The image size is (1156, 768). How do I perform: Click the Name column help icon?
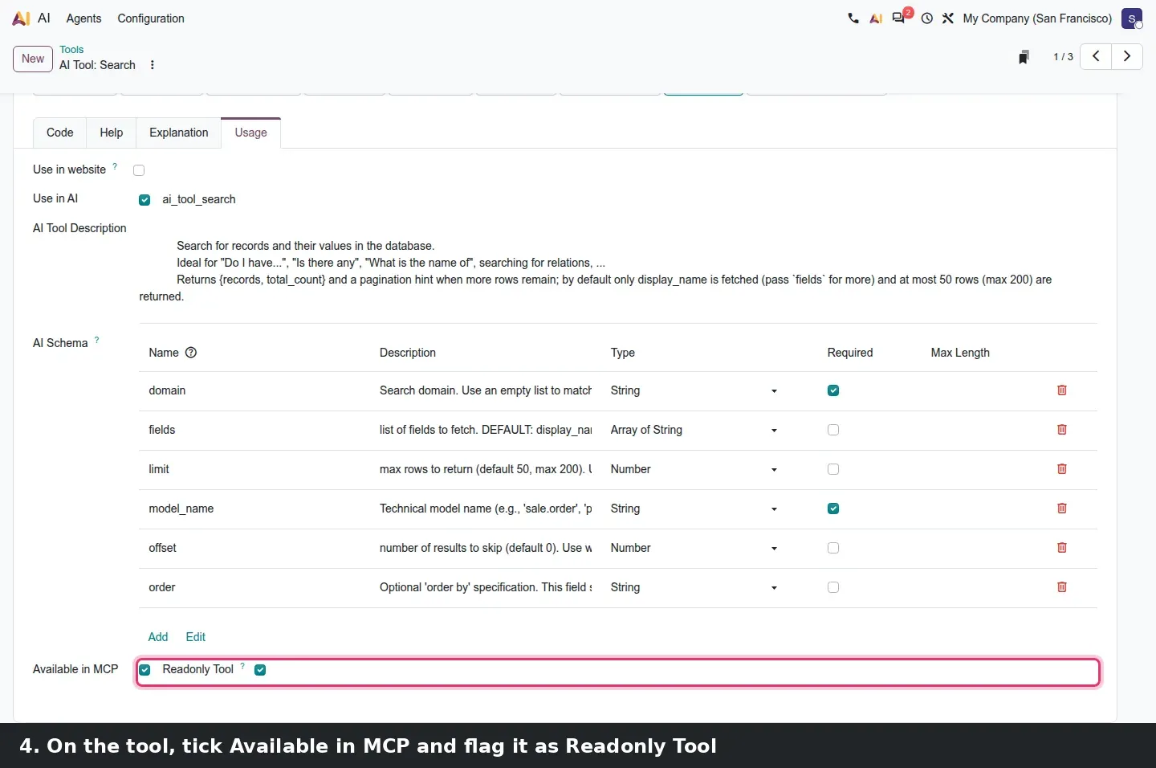[x=191, y=353]
